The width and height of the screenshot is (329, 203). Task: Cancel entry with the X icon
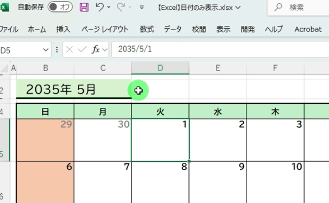point(69,50)
